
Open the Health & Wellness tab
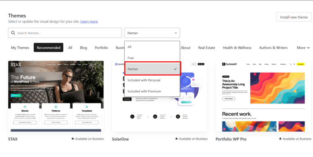click(x=237, y=48)
